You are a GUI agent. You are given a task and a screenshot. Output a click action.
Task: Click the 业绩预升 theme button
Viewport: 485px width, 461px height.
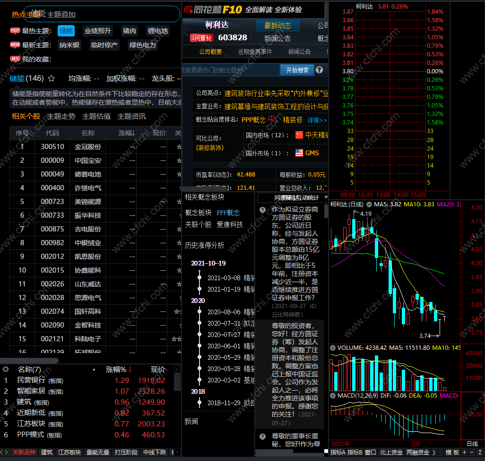98,31
